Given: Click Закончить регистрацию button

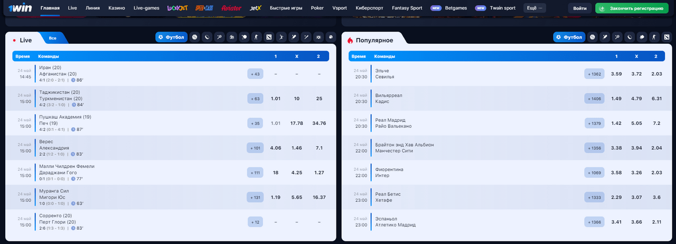Looking at the screenshot, I should [x=633, y=8].
